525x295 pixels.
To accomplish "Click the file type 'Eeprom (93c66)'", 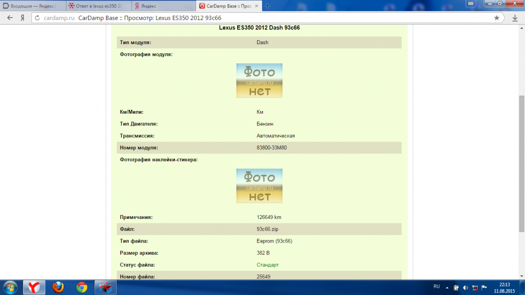I will [274, 241].
